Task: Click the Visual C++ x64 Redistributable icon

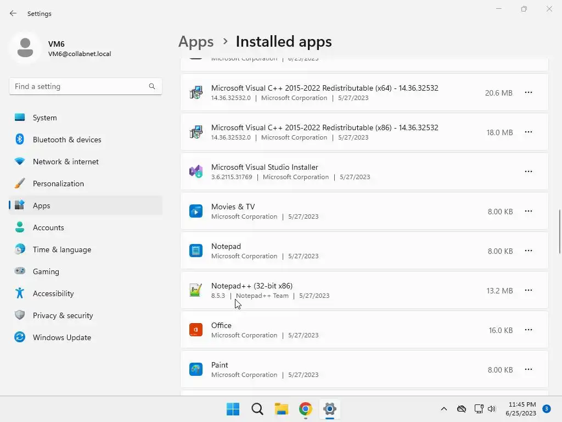Action: coord(196,92)
